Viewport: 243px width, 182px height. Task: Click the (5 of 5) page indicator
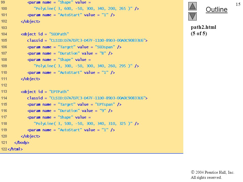point(199,33)
